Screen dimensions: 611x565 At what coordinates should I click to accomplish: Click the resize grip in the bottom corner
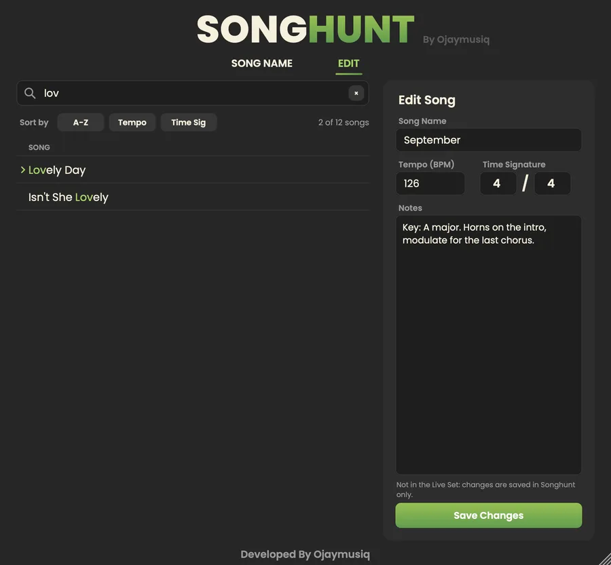[604, 558]
